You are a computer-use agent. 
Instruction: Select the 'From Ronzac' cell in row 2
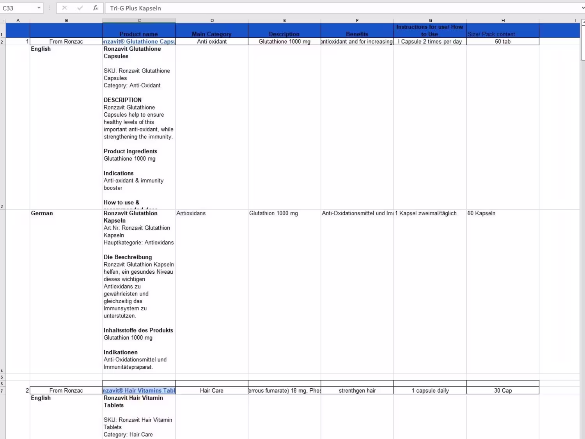tap(66, 42)
